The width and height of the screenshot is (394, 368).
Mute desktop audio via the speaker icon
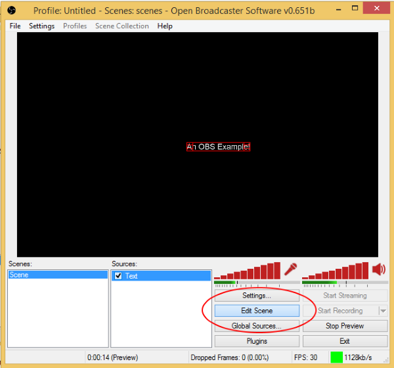[x=379, y=269]
